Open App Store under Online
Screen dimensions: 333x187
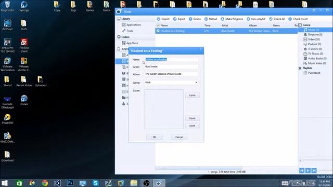(130, 43)
